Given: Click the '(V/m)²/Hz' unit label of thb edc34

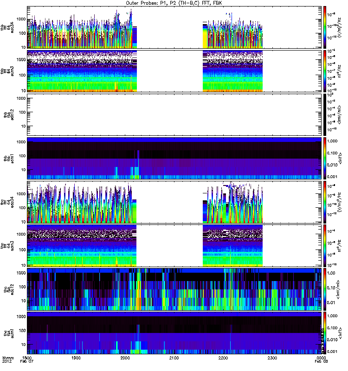Looking at the screenshot, I should click(x=339, y=27).
